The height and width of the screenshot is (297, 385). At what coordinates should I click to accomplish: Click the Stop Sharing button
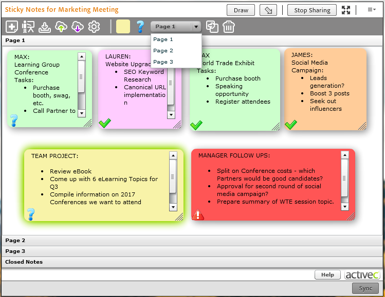pyautogui.click(x=312, y=10)
